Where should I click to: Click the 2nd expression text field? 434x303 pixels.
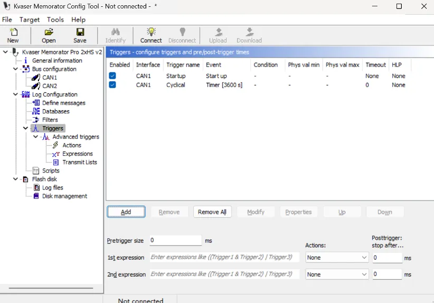(x=224, y=274)
